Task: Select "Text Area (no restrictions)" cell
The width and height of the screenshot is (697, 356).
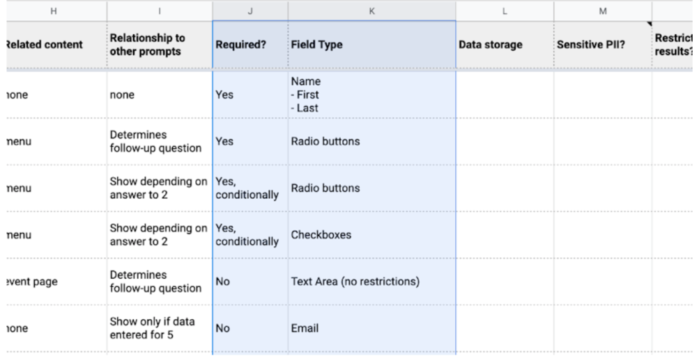Action: 372,282
